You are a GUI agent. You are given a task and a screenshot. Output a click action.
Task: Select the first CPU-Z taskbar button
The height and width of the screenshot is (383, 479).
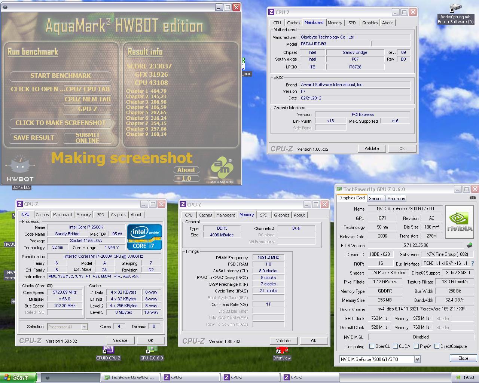point(190,377)
